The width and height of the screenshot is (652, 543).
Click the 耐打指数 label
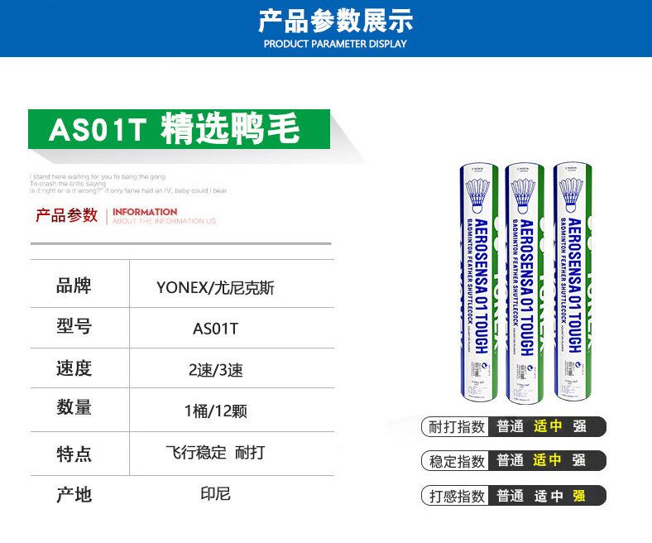point(457,426)
